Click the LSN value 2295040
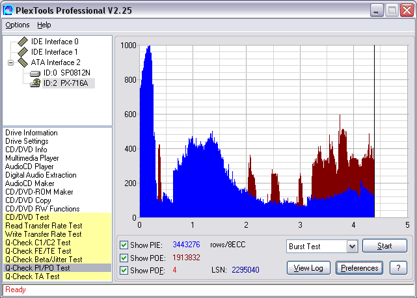The image size is (417, 298). [x=245, y=270]
